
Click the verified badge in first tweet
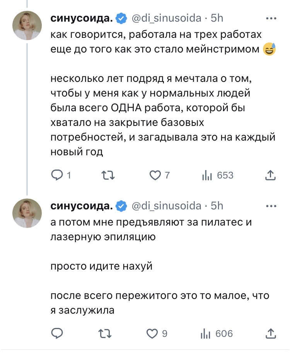pyautogui.click(x=121, y=18)
